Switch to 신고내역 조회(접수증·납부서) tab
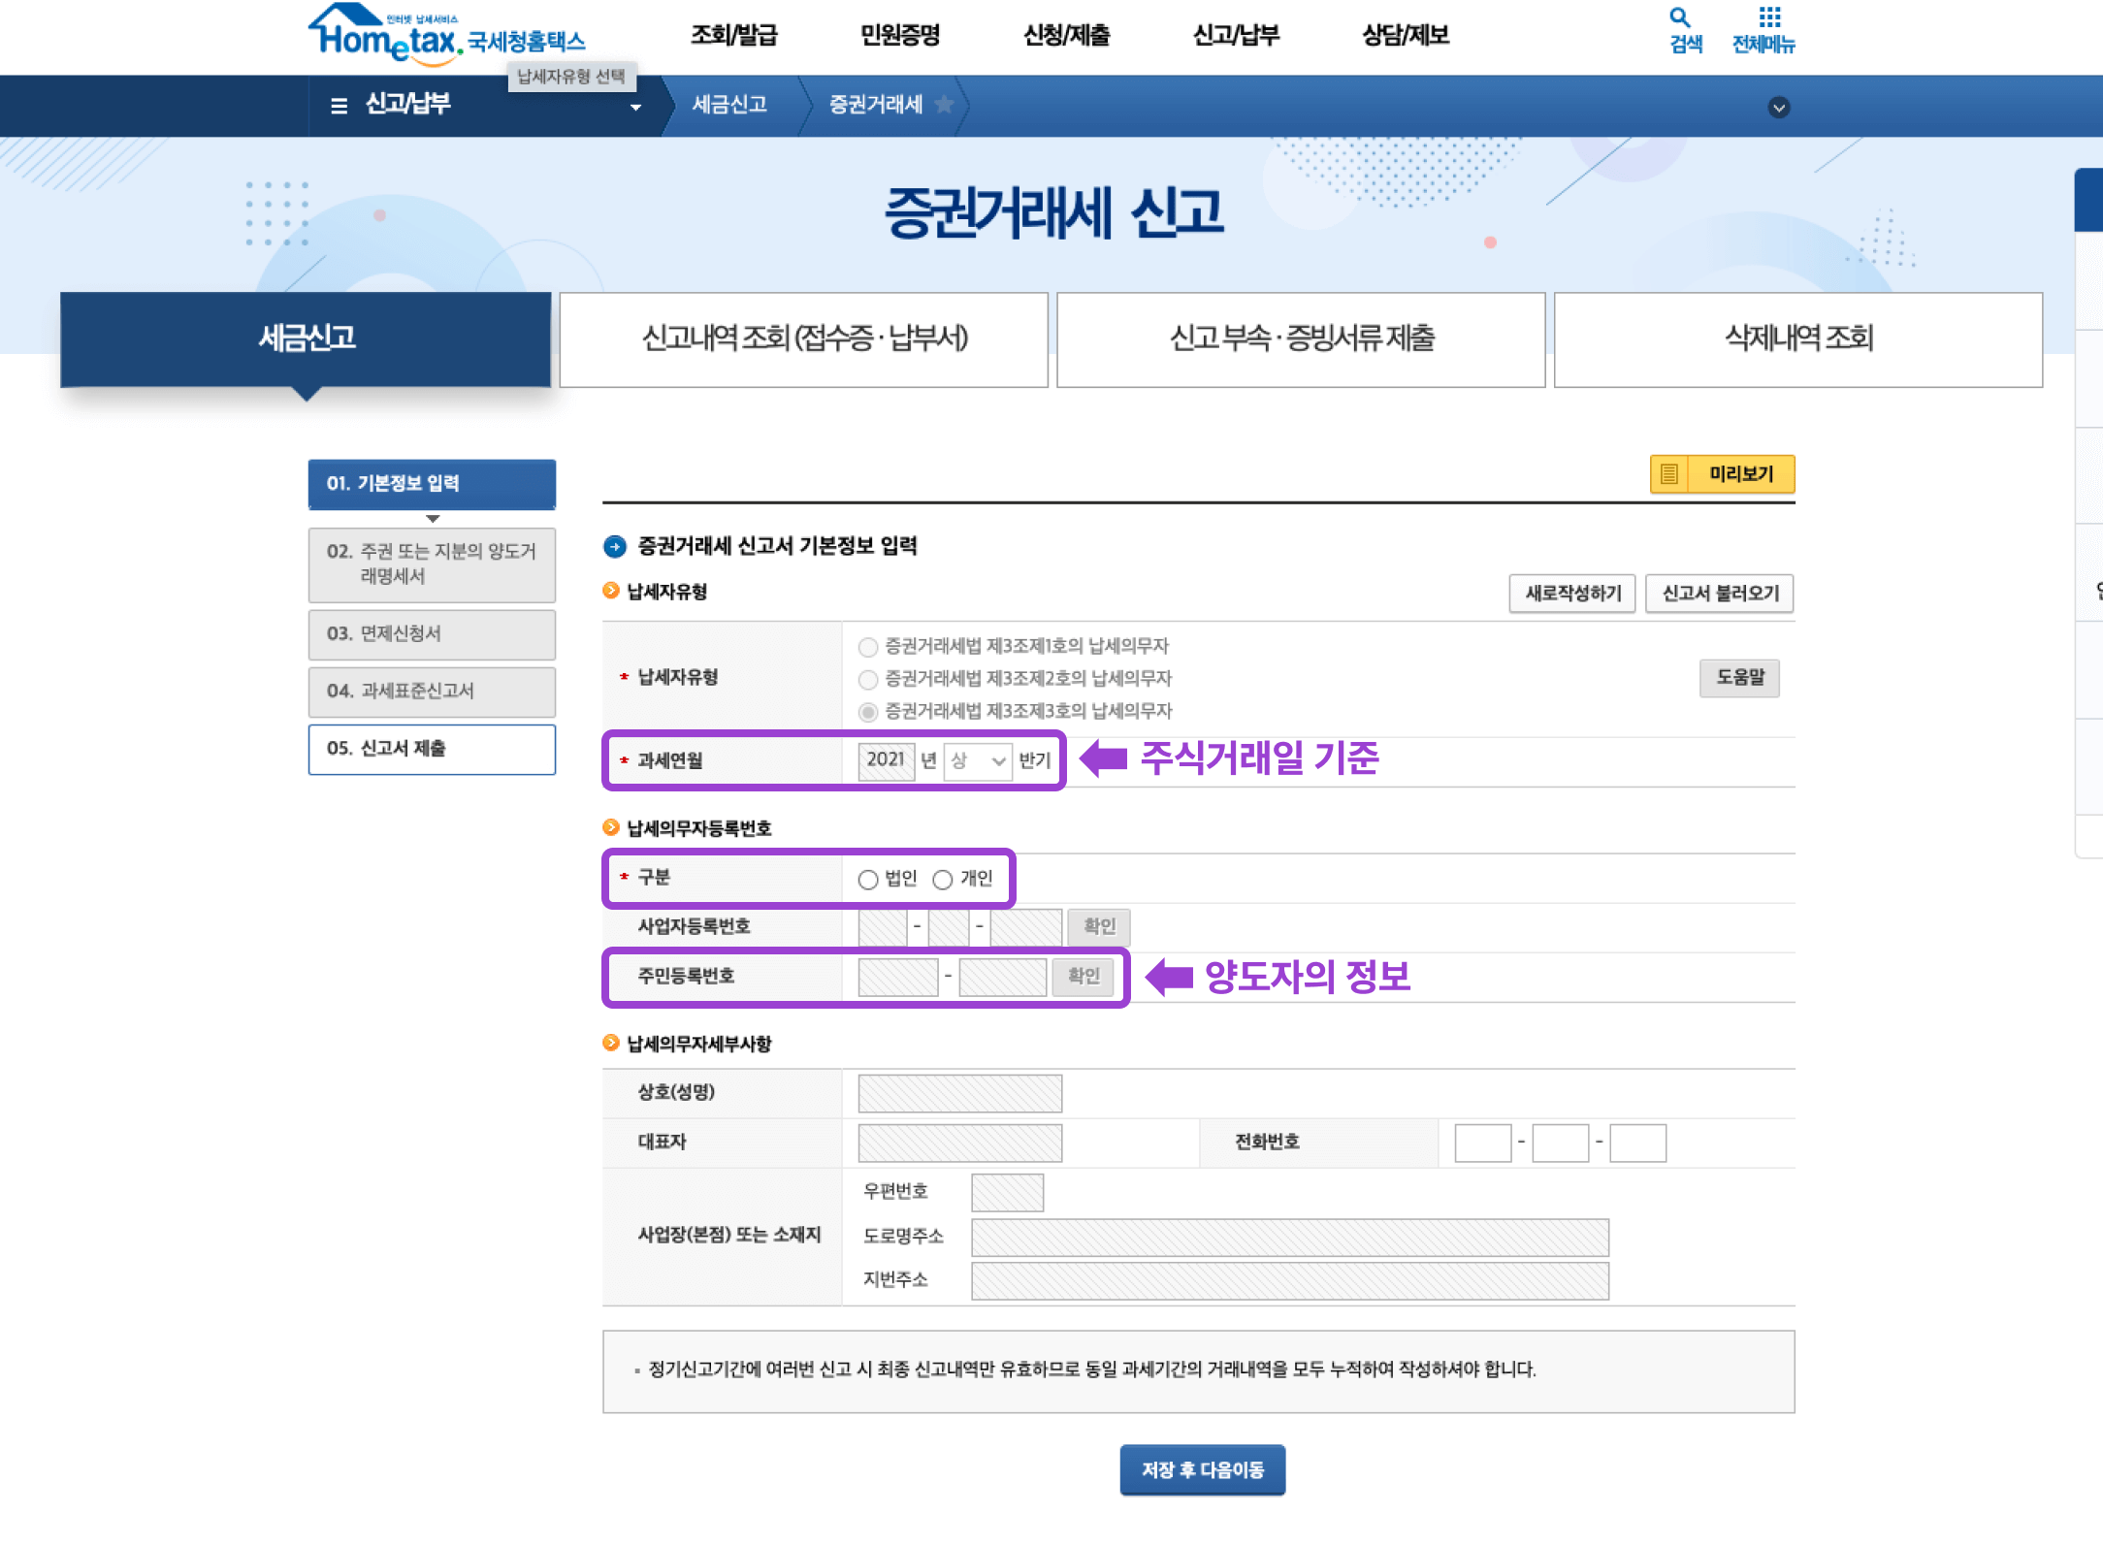This screenshot has width=2103, height=1546. coord(804,339)
